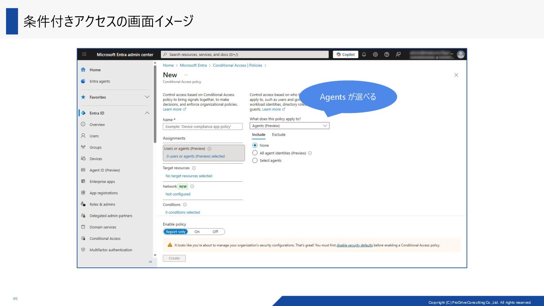Open 0 conditions selected link
The height and width of the screenshot is (306, 544).
[x=183, y=212]
